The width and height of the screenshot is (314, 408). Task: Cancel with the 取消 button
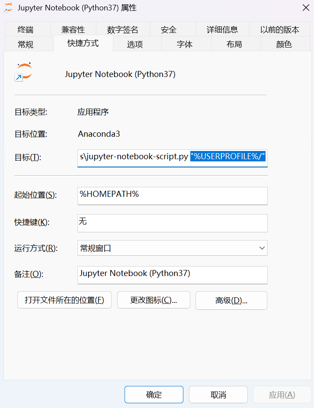218,395
